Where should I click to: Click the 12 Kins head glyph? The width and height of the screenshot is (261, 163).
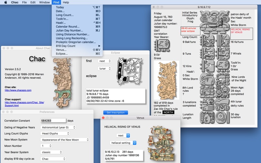click(x=207, y=66)
